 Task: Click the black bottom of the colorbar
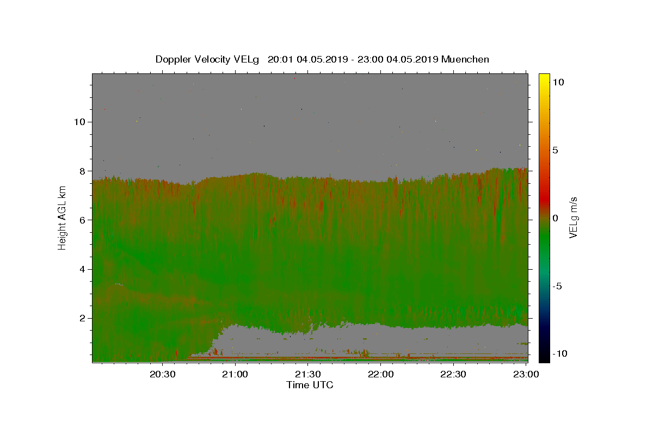click(x=544, y=357)
